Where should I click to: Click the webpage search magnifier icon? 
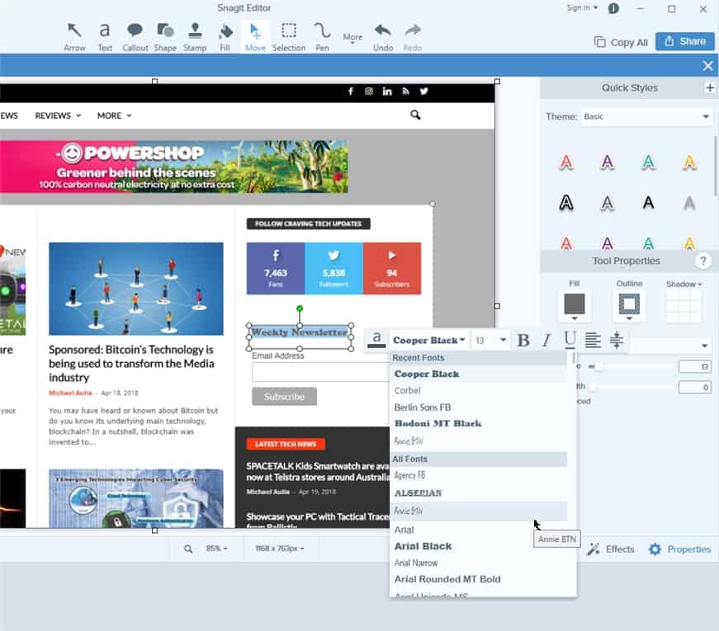pos(415,115)
